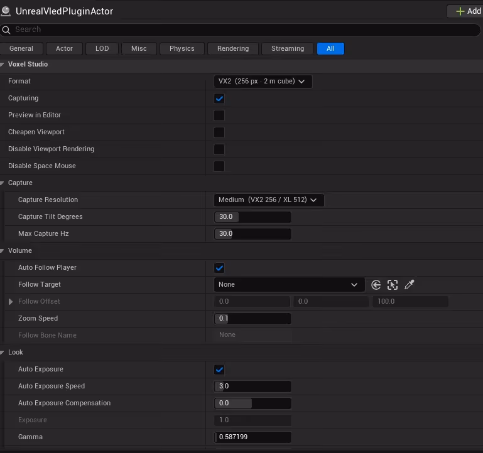Click the Capture Resolution label
The height and width of the screenshot is (453, 483).
(48, 200)
